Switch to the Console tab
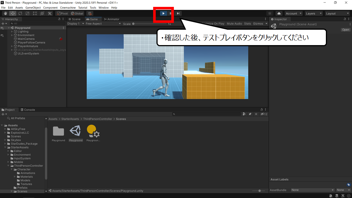Image resolution: width=352 pixels, height=198 pixels. pyautogui.click(x=28, y=110)
